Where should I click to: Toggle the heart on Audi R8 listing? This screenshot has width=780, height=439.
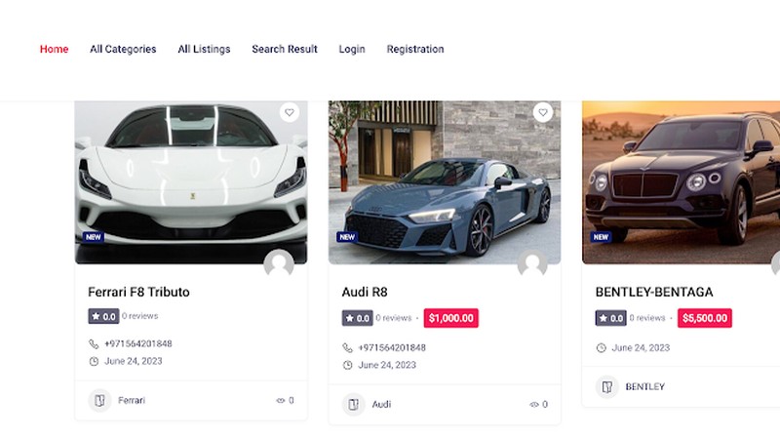[543, 113]
